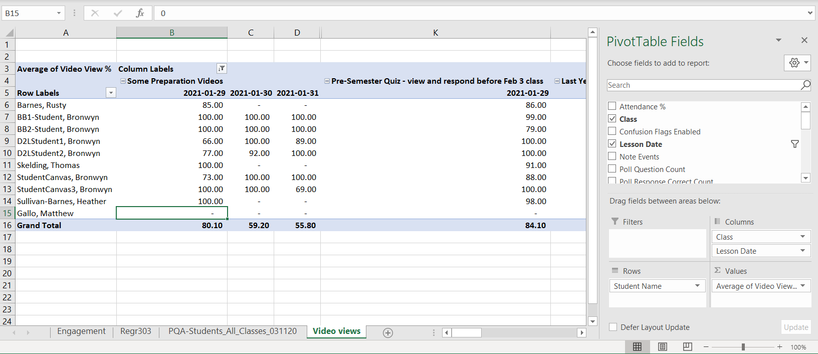Click the zoom slider handle
Image resolution: width=818 pixels, height=354 pixels.
tap(743, 347)
